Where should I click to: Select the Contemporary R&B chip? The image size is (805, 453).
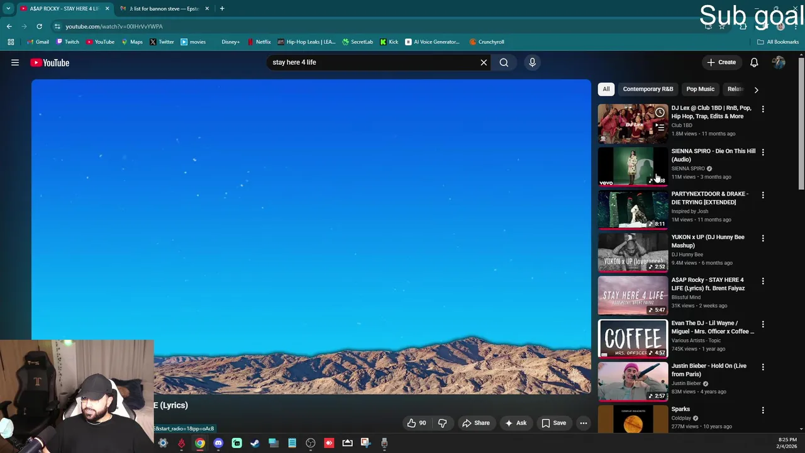[648, 89]
